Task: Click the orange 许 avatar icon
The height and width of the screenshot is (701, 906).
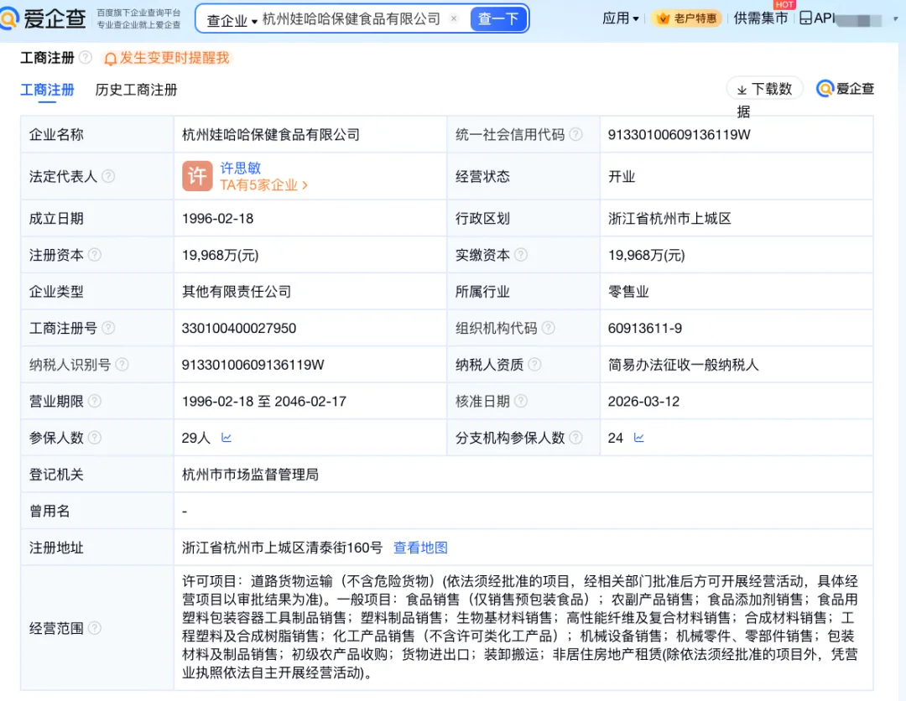Action: (x=197, y=175)
